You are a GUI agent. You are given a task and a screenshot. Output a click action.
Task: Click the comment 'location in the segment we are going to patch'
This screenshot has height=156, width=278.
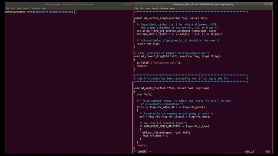176,114
